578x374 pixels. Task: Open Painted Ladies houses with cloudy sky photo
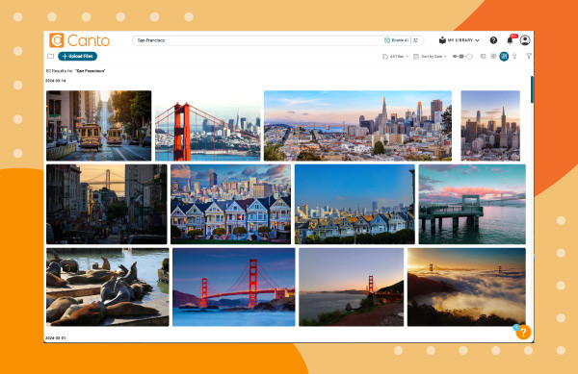(230, 204)
